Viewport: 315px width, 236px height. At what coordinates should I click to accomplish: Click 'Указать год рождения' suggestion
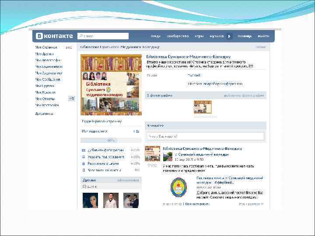[x=106, y=157]
